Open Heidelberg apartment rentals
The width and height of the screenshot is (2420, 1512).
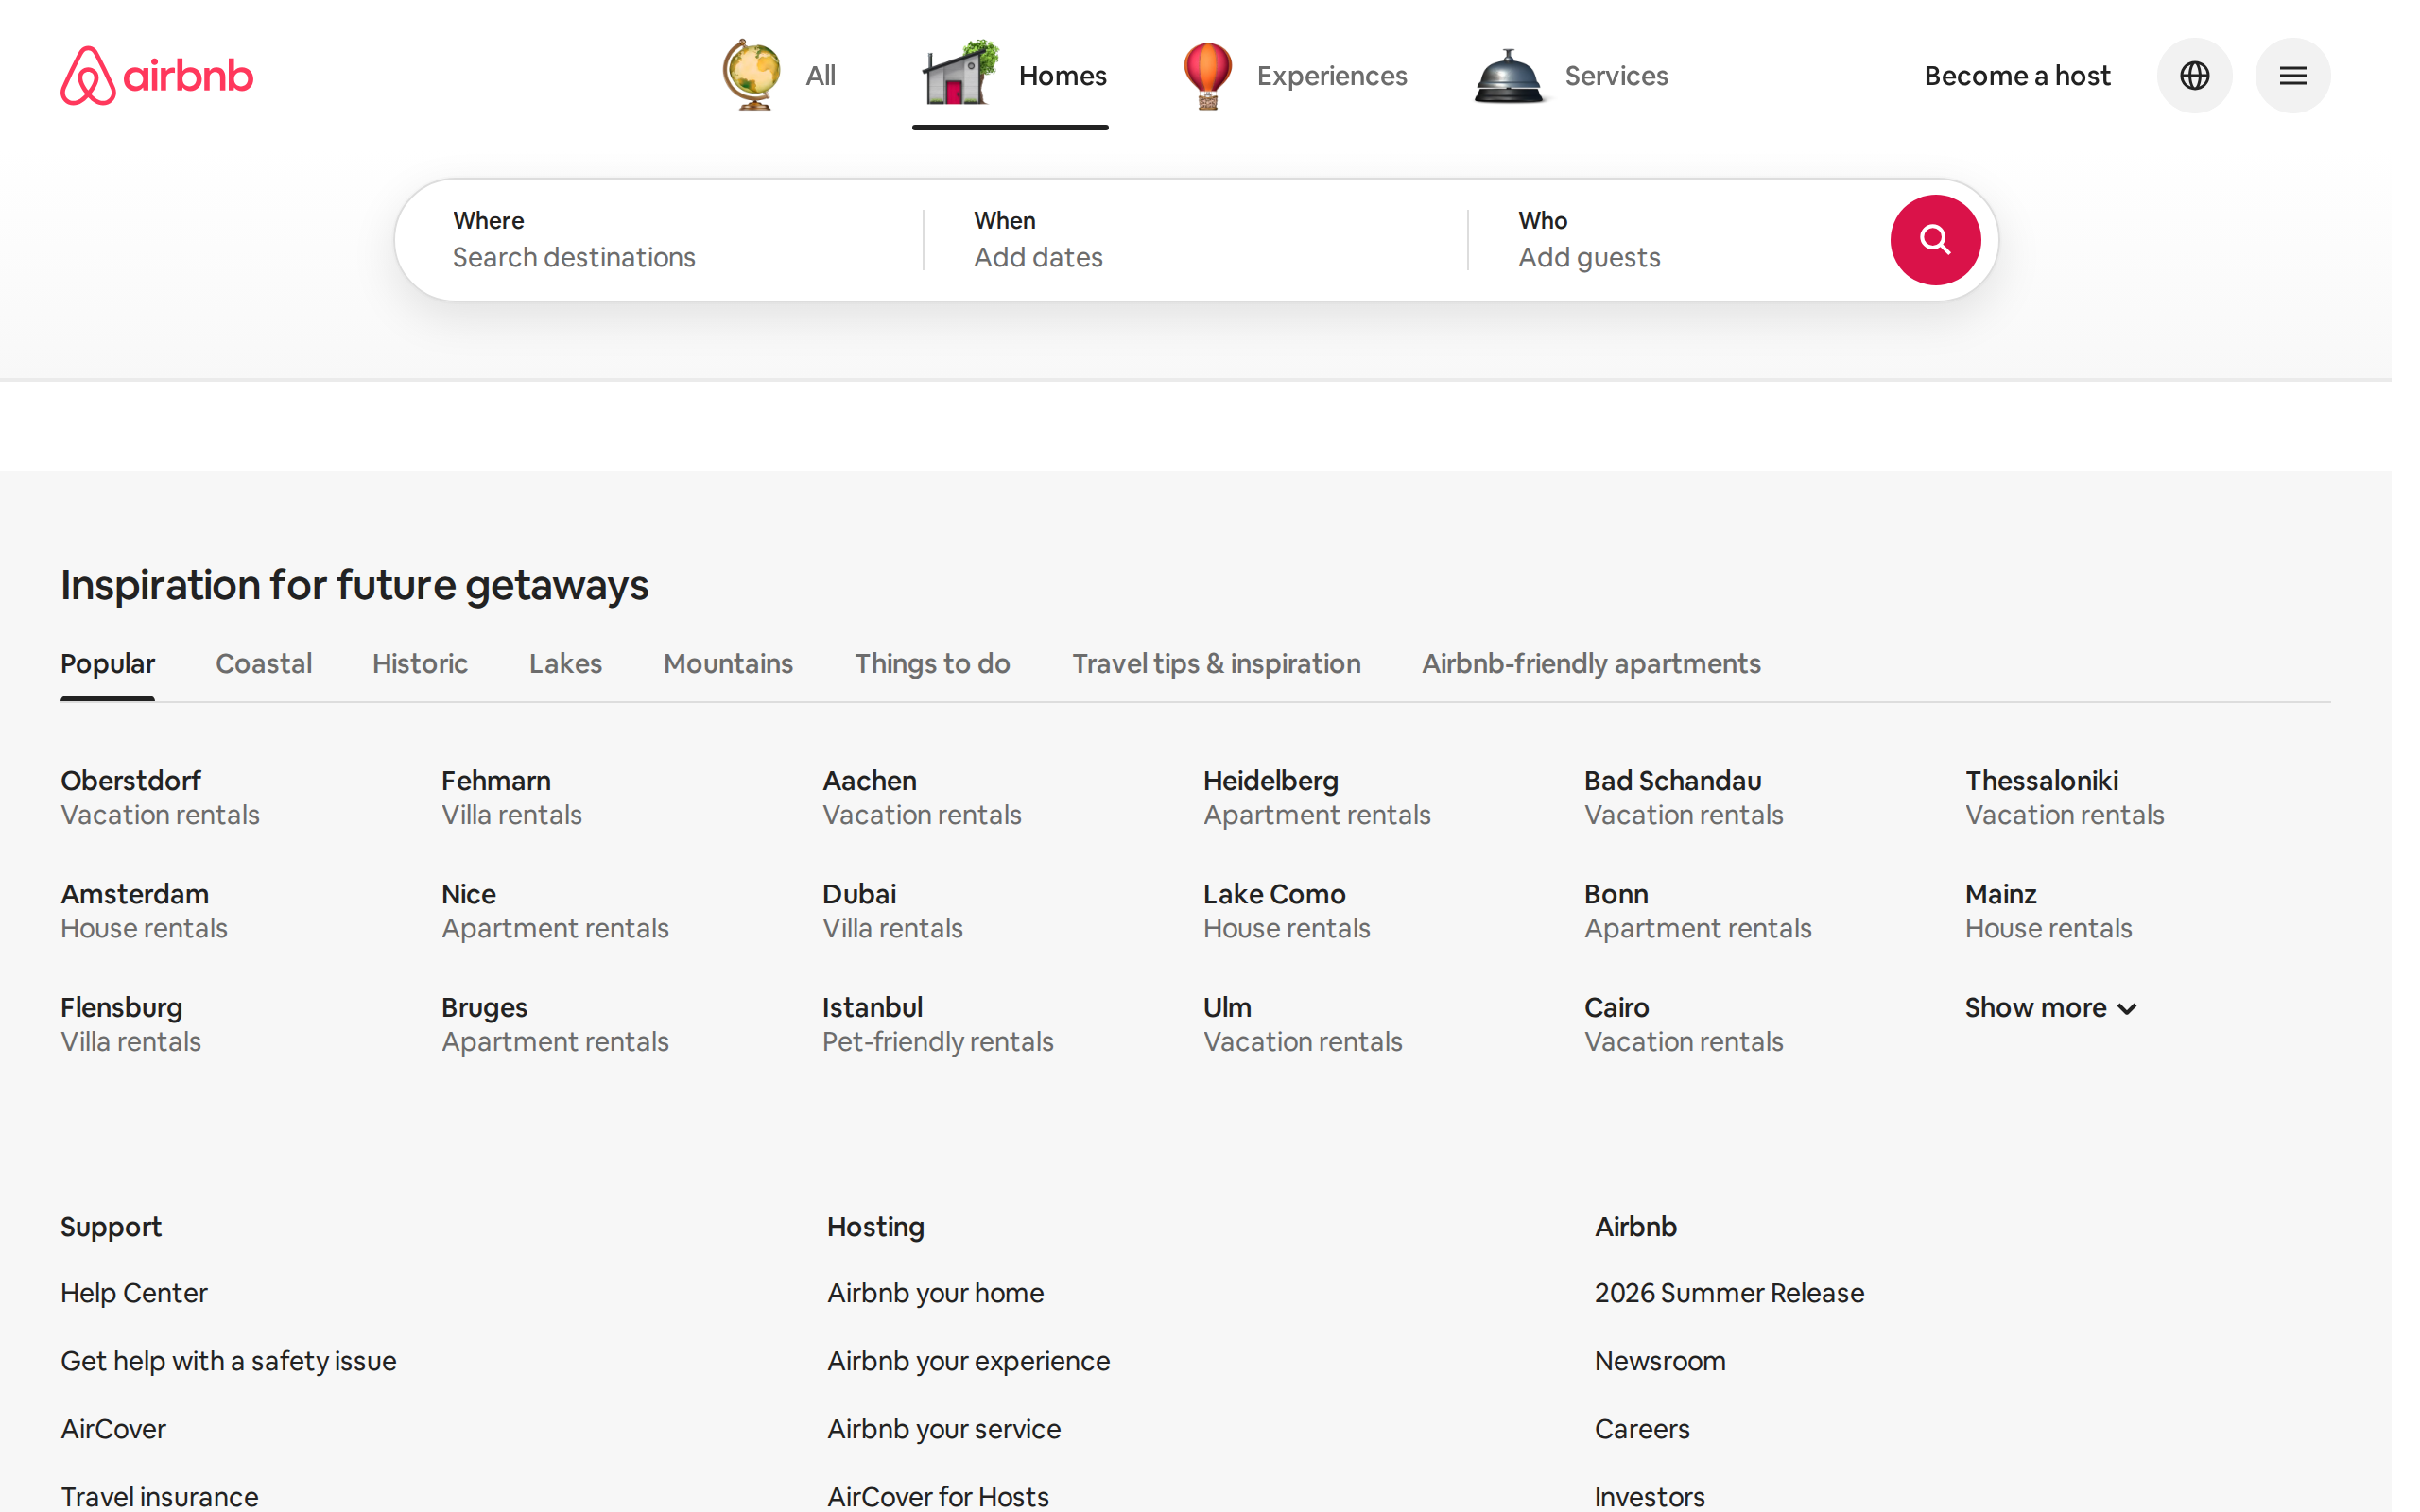pos(1317,797)
